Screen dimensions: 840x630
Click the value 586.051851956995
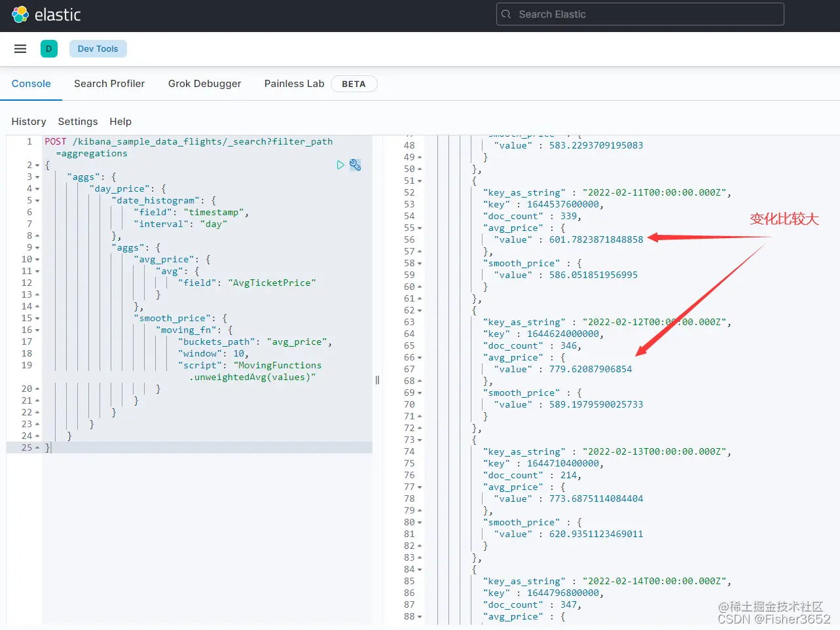click(x=593, y=275)
